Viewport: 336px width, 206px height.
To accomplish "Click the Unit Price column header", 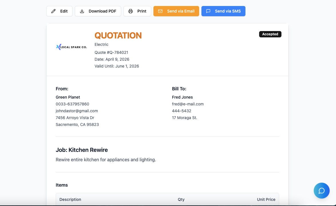I will [x=266, y=199].
